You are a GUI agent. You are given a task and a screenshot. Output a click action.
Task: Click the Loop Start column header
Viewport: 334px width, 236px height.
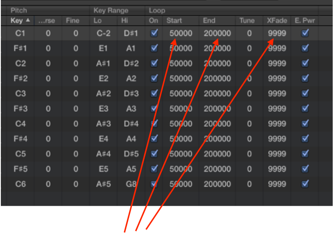pyautogui.click(x=174, y=21)
